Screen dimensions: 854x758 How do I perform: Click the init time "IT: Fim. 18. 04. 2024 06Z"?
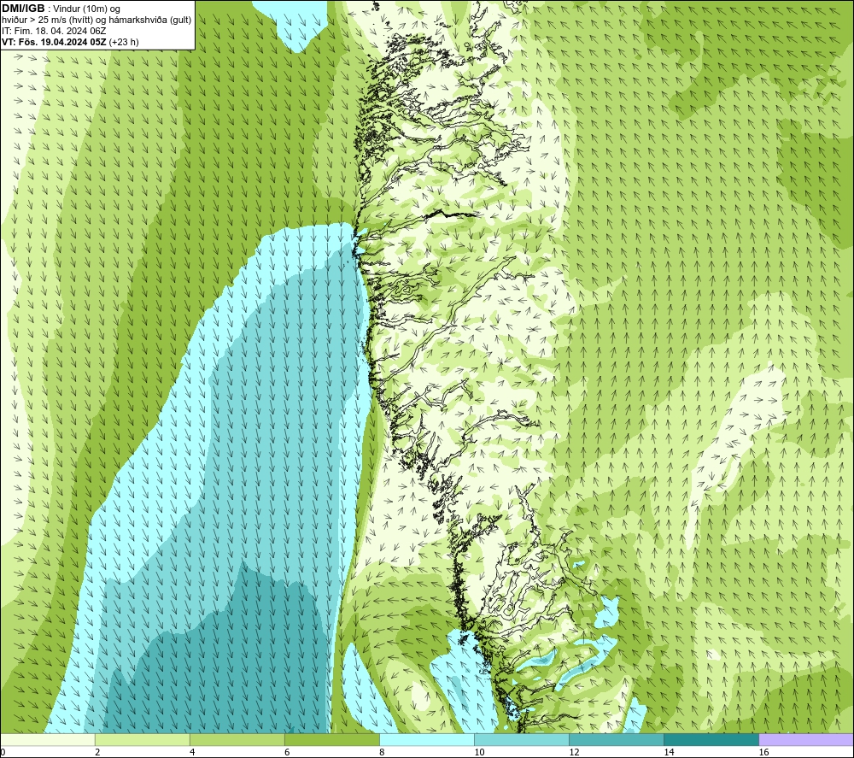(54, 31)
